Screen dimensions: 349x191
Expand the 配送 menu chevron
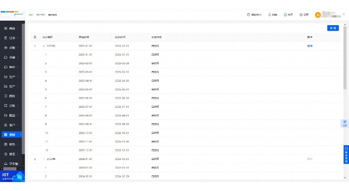pyautogui.click(x=18, y=115)
